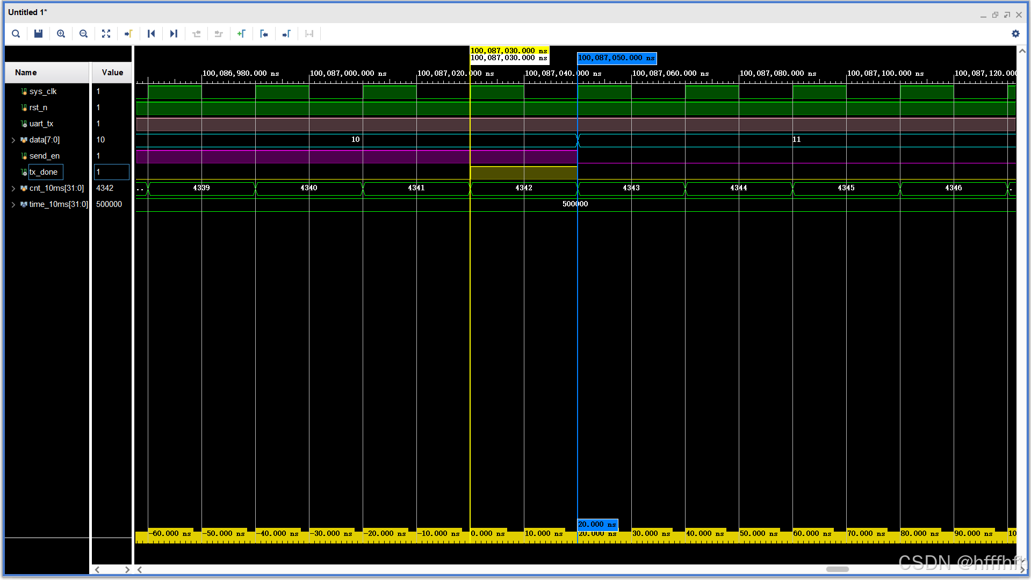This screenshot has width=1031, height=580.
Task: Click the Zoom Fit icon
Action: pyautogui.click(x=106, y=34)
